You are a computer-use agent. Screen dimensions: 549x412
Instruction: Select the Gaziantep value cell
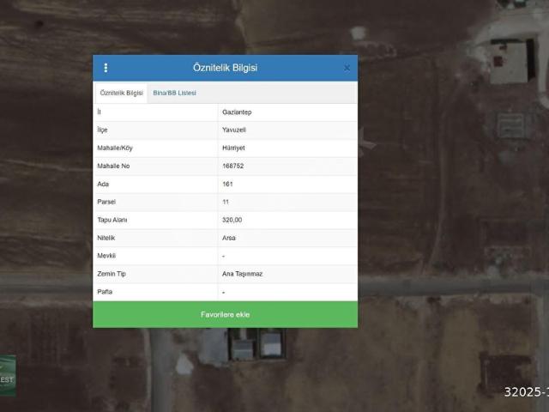click(237, 112)
